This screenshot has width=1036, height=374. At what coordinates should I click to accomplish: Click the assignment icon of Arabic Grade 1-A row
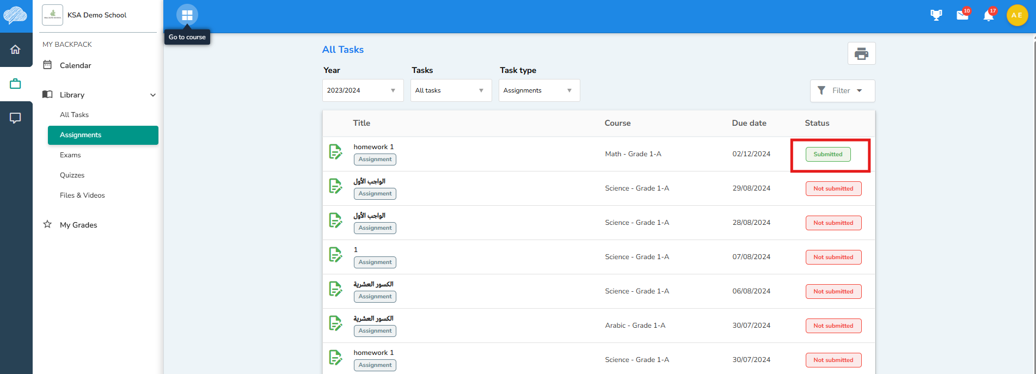(x=335, y=323)
